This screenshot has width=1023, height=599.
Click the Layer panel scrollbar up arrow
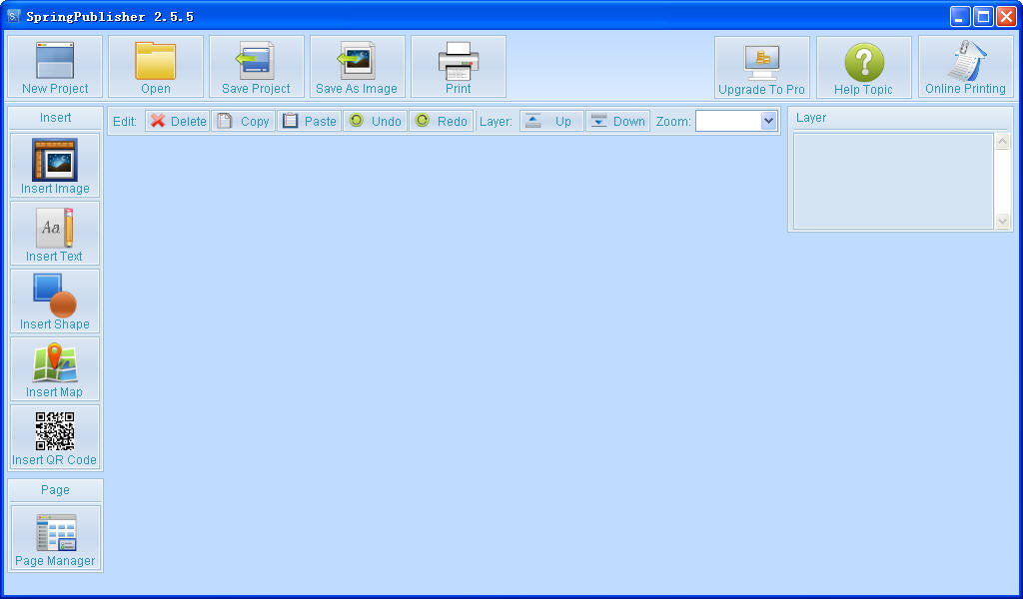pos(1003,142)
